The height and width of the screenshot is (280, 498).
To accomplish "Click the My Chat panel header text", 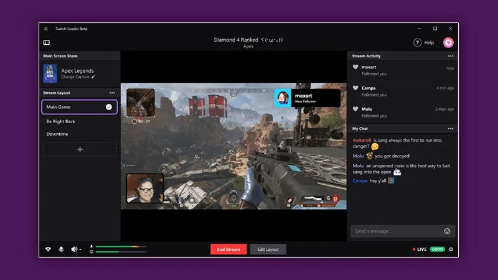I will click(x=360, y=129).
